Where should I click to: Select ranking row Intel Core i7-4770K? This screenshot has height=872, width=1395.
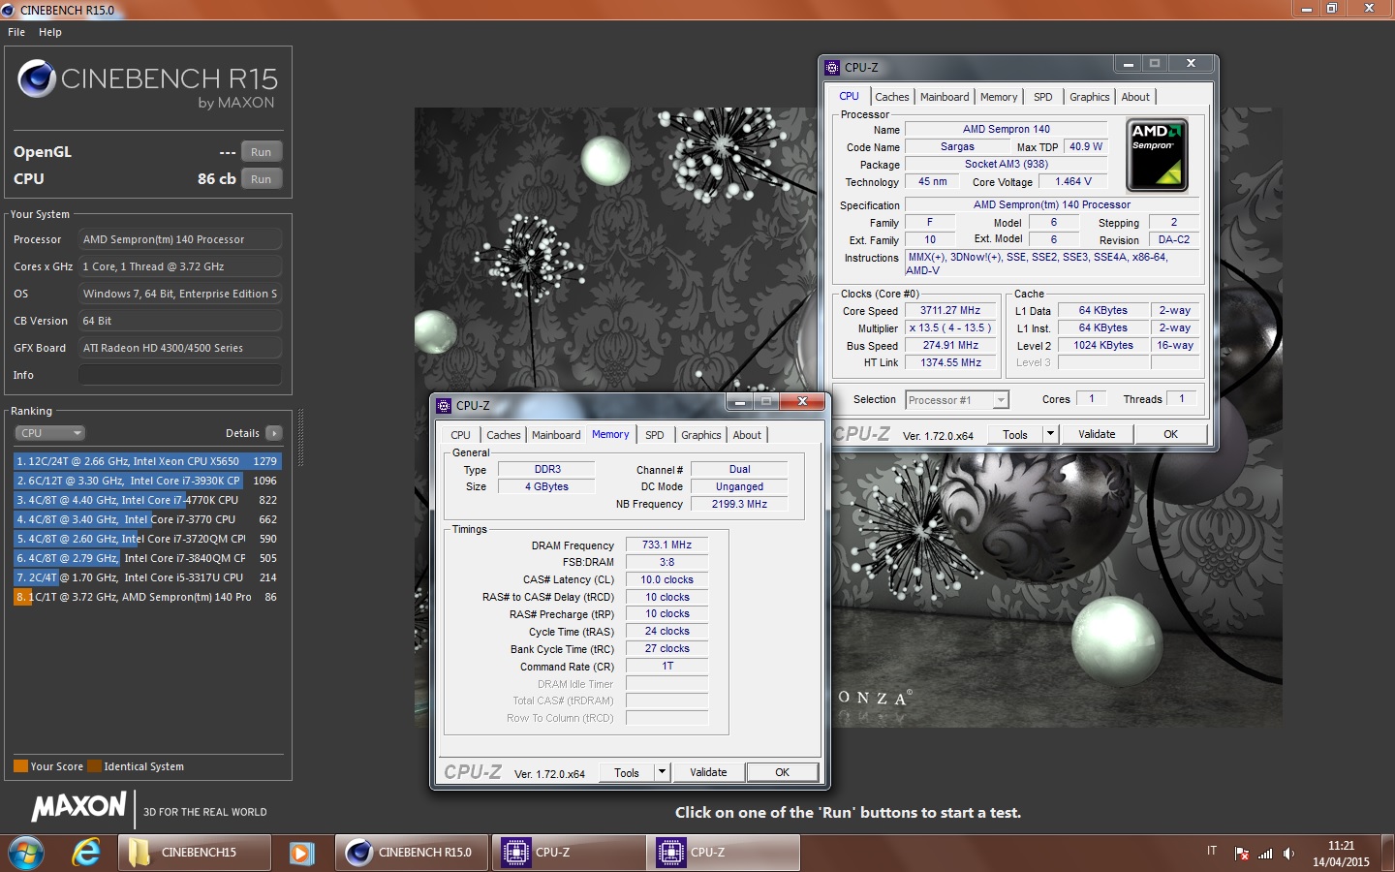(147, 500)
